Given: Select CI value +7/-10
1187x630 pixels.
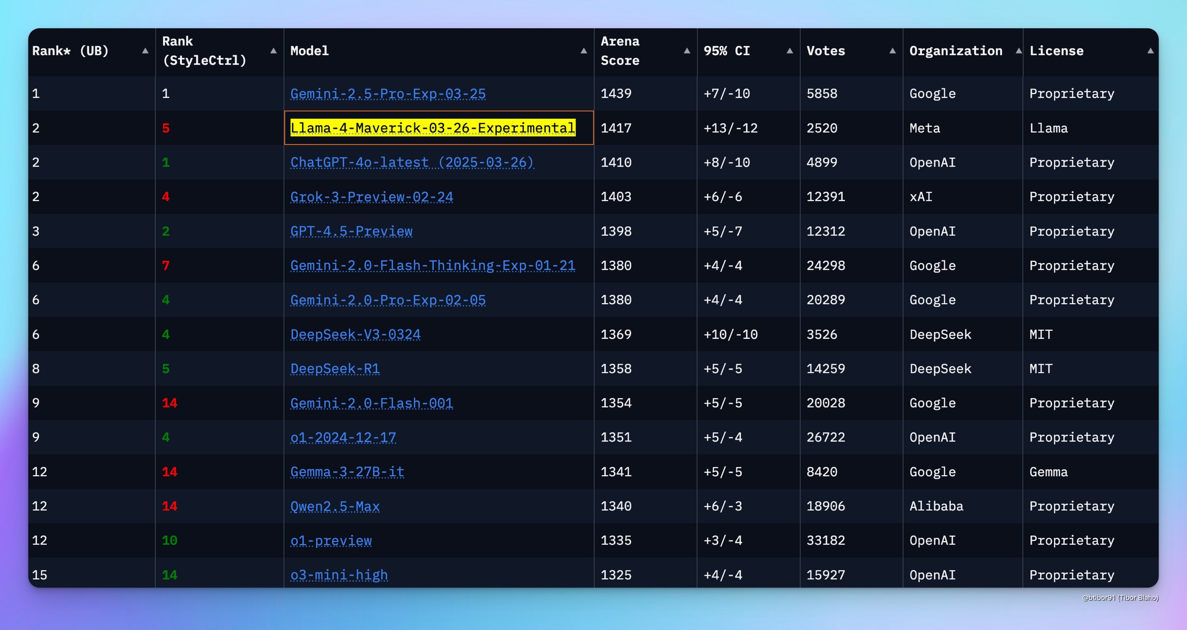Looking at the screenshot, I should tap(726, 94).
